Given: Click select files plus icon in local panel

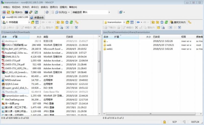Looking at the screenshot, I should pos(68,27).
